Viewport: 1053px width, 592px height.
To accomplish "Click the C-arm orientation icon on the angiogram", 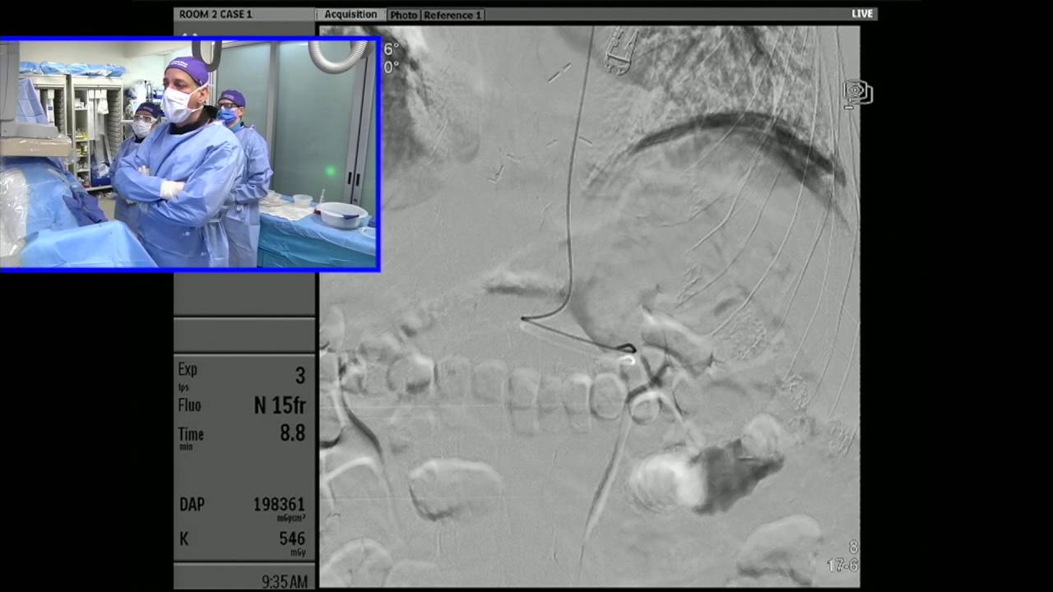I will pos(857,94).
